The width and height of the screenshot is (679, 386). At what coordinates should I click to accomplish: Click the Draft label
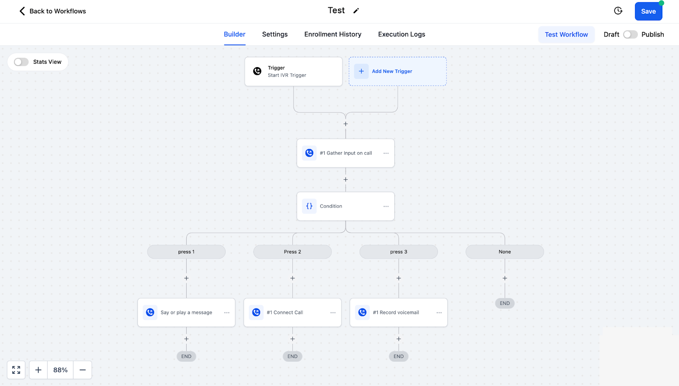[x=612, y=34]
